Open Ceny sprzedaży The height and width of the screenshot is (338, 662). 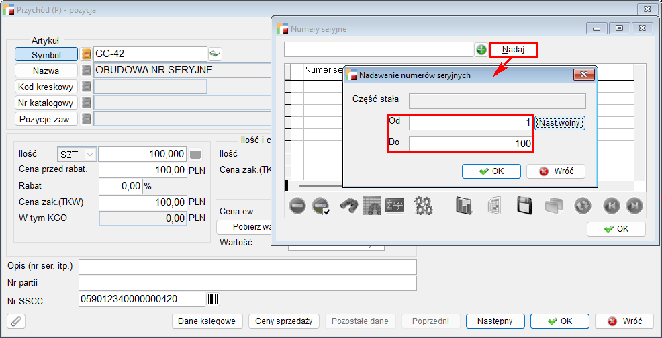point(283,321)
